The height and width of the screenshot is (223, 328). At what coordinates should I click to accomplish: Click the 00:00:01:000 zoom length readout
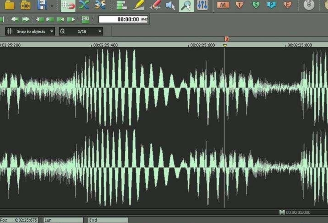pyautogui.click(x=298, y=212)
